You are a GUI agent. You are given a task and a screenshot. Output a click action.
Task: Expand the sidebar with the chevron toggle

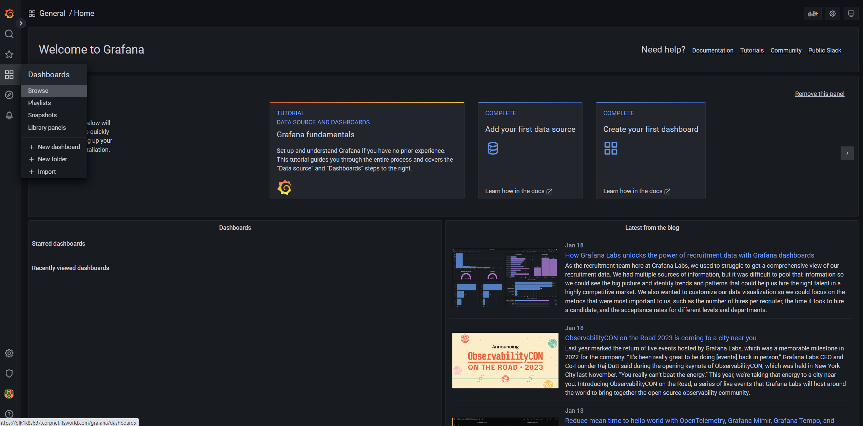pos(21,23)
